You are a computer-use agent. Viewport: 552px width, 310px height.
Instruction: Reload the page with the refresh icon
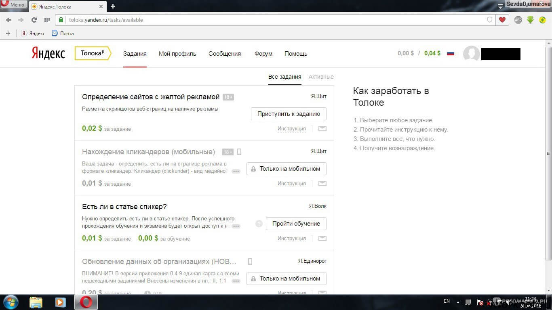coord(34,20)
